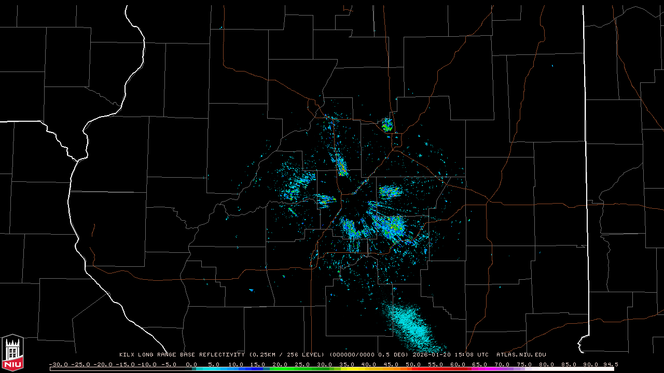Click the -30.0 minimum scale label
The image size is (664, 373).
(58, 364)
